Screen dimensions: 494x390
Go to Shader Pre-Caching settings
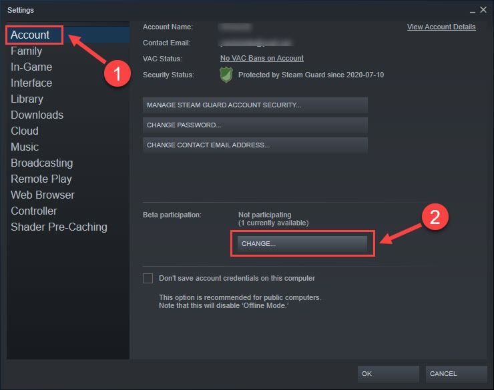59,227
